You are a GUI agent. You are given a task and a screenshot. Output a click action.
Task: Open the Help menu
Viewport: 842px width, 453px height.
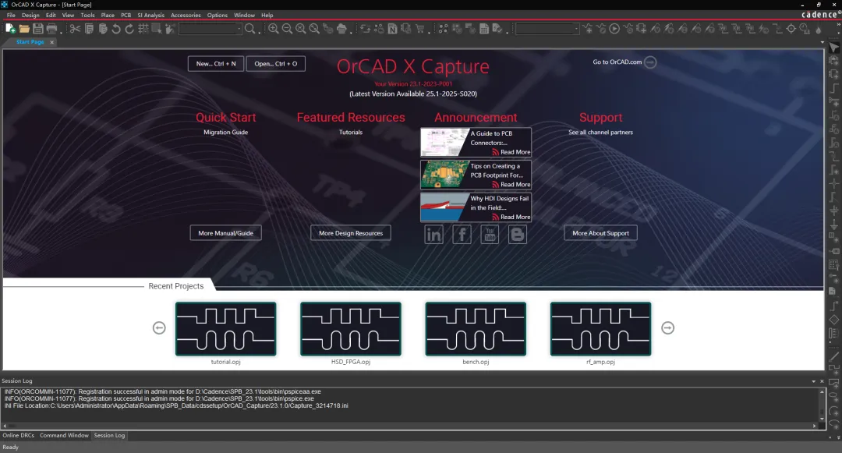267,15
